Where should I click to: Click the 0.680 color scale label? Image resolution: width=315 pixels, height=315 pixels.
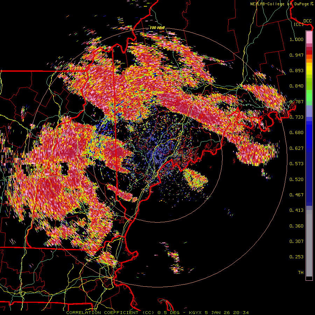click(296, 133)
